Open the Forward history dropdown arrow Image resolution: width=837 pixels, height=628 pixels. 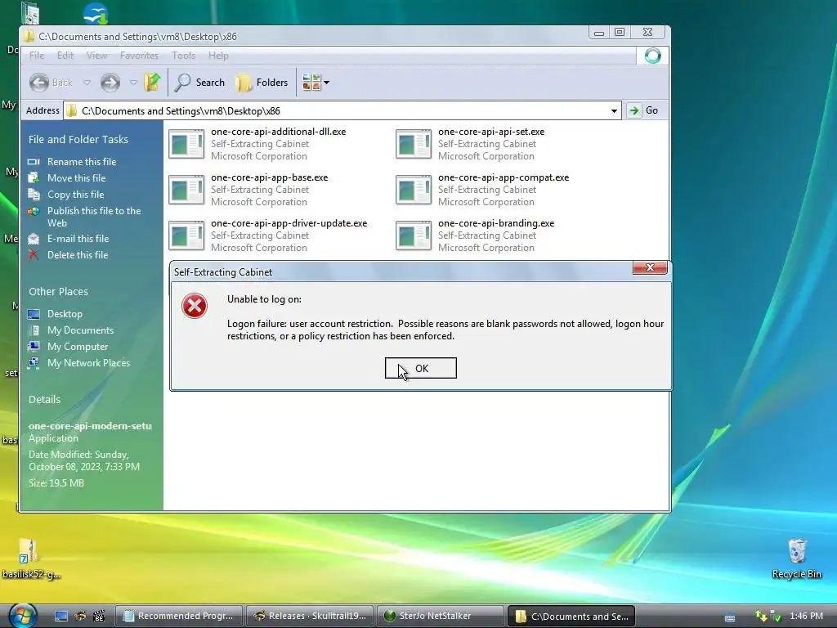133,83
